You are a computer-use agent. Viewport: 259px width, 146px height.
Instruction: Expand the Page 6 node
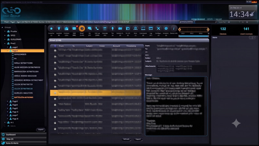tap(7, 112)
